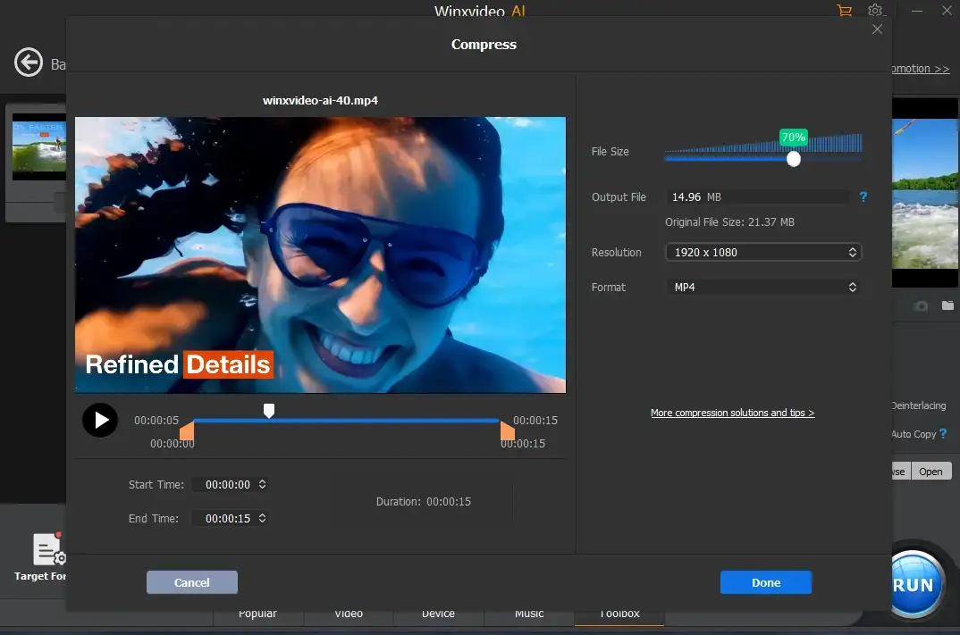960x635 pixels.
Task: Click the Output File help question mark
Action: click(x=863, y=197)
